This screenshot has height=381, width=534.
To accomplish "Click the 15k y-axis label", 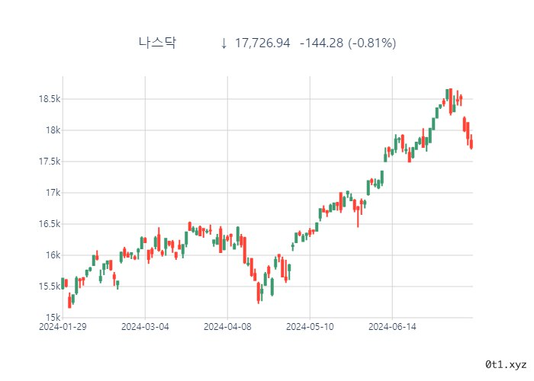I will (x=53, y=318).
